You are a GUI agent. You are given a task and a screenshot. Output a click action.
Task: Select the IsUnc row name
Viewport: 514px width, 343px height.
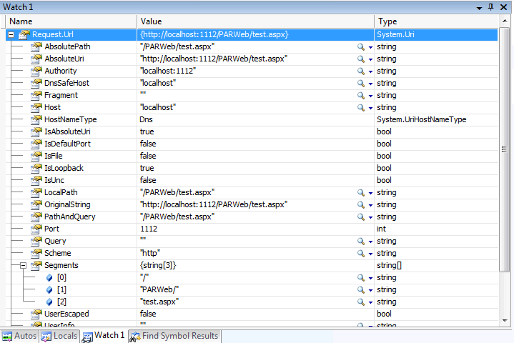[x=54, y=180]
